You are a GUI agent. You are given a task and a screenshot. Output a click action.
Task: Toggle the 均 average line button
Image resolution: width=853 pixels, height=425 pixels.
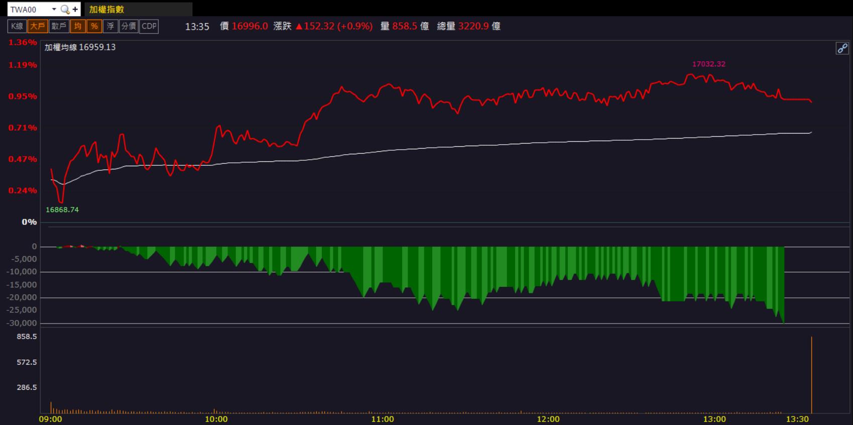click(77, 26)
